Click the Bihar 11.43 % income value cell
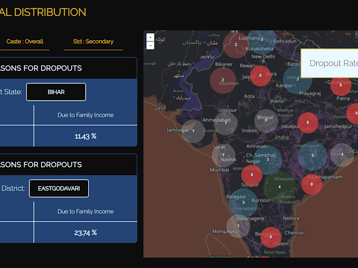358x268 pixels. 85,136
